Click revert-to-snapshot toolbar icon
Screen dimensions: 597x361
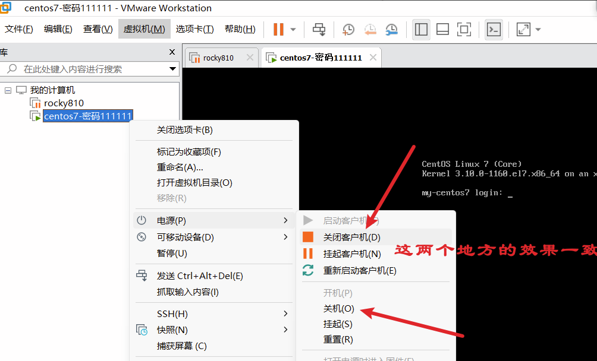(370, 29)
